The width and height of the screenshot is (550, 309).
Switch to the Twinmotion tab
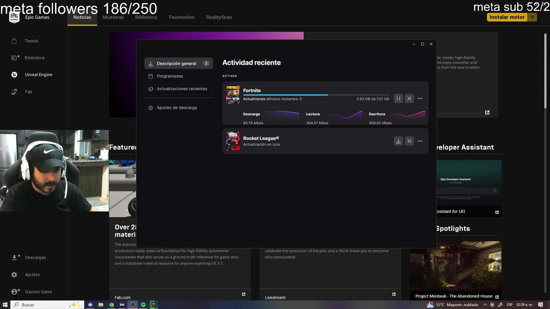click(181, 17)
